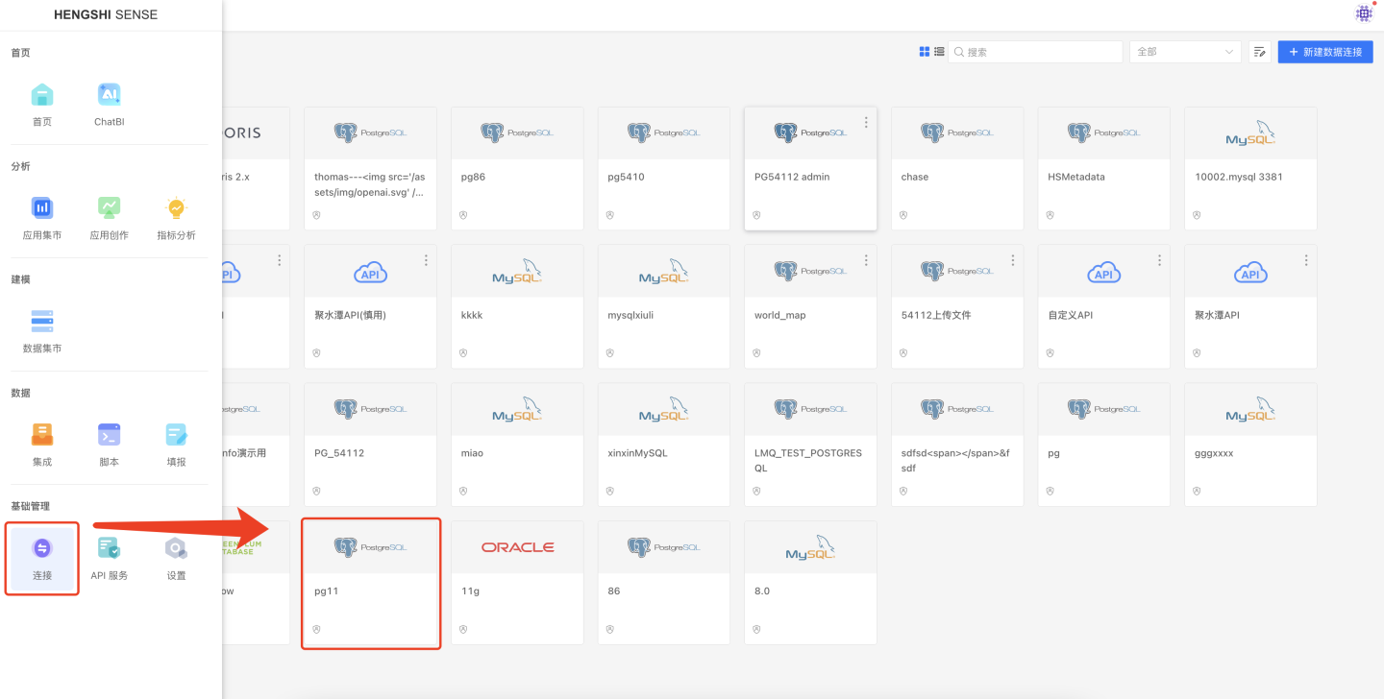
Task: Expand the 全部 filter dropdown
Action: pyautogui.click(x=1185, y=52)
